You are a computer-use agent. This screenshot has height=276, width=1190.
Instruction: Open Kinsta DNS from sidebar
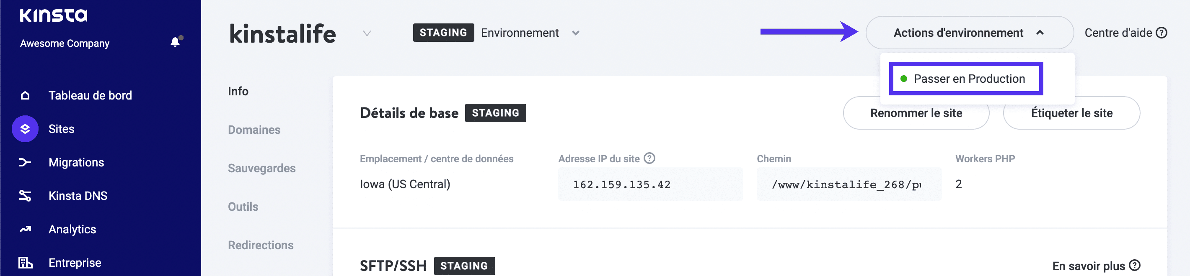coord(78,196)
